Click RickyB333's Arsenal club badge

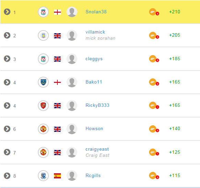pyautogui.click(x=43, y=105)
